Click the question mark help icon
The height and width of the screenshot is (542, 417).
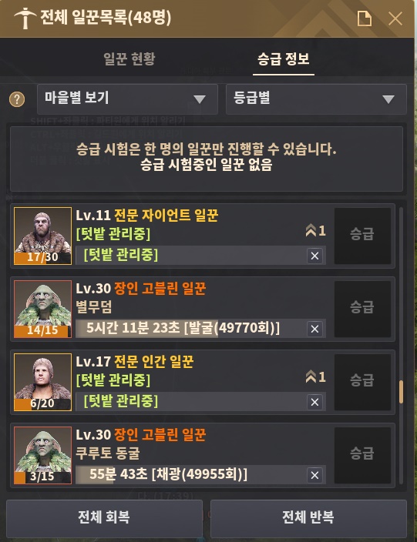(17, 99)
